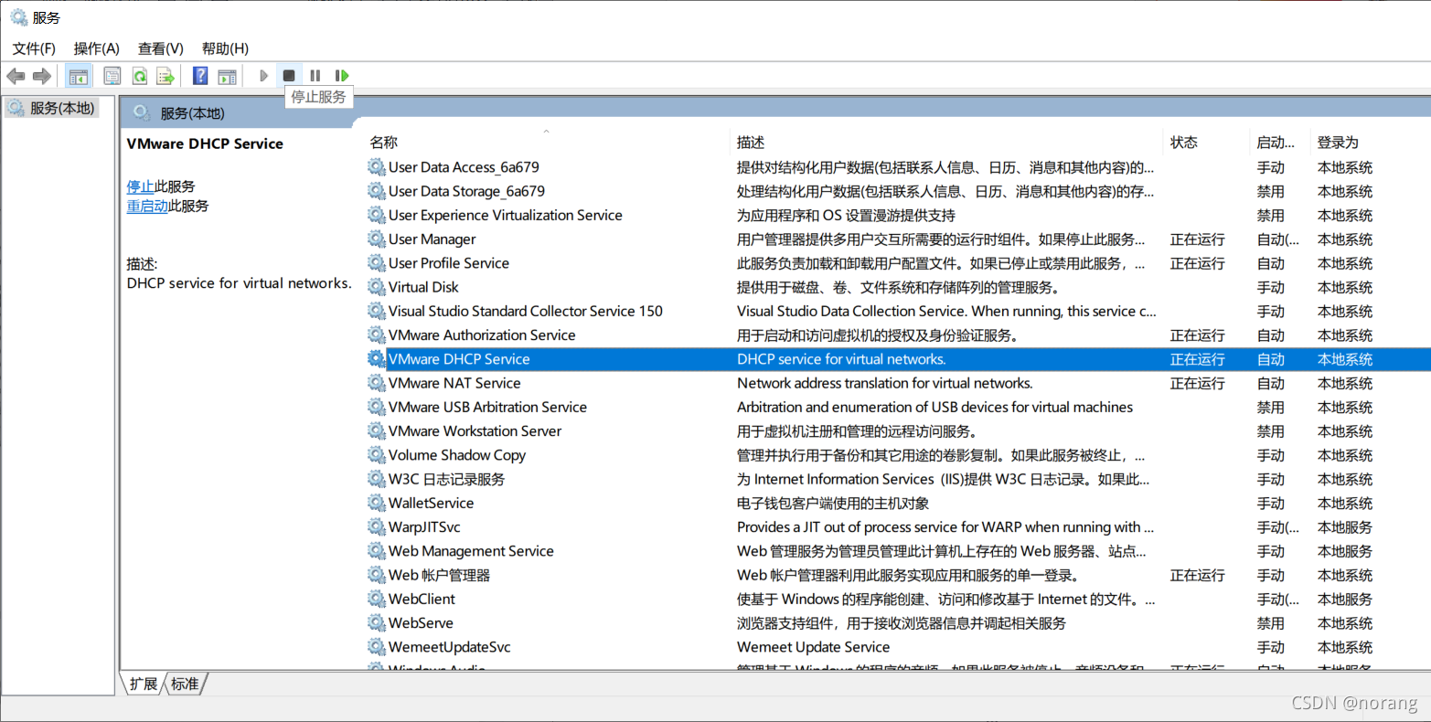
Task: Click the Pause Service toolbar icon
Action: point(315,76)
